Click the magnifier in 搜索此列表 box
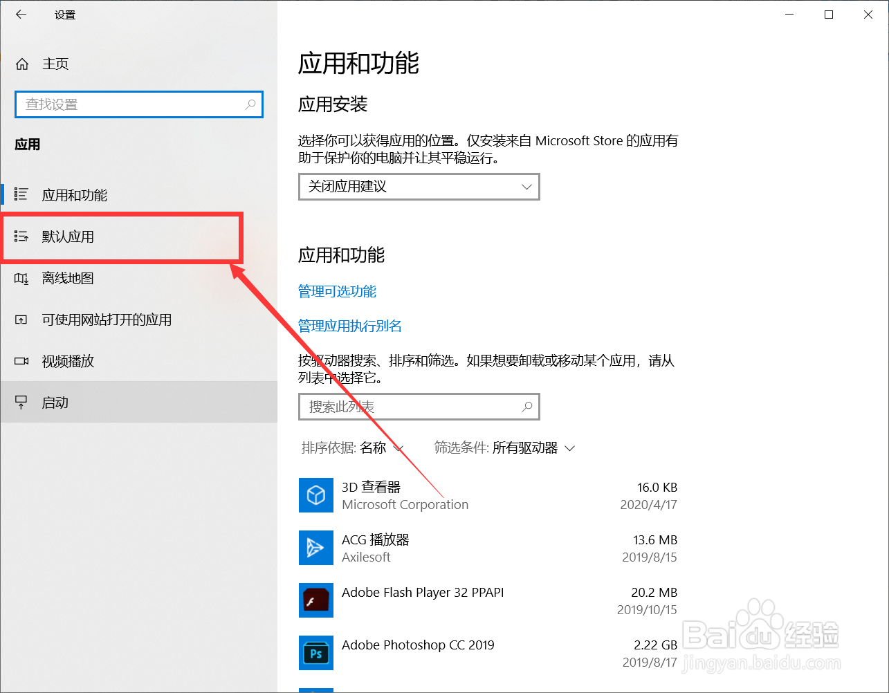Image resolution: width=889 pixels, height=693 pixels. [x=527, y=407]
